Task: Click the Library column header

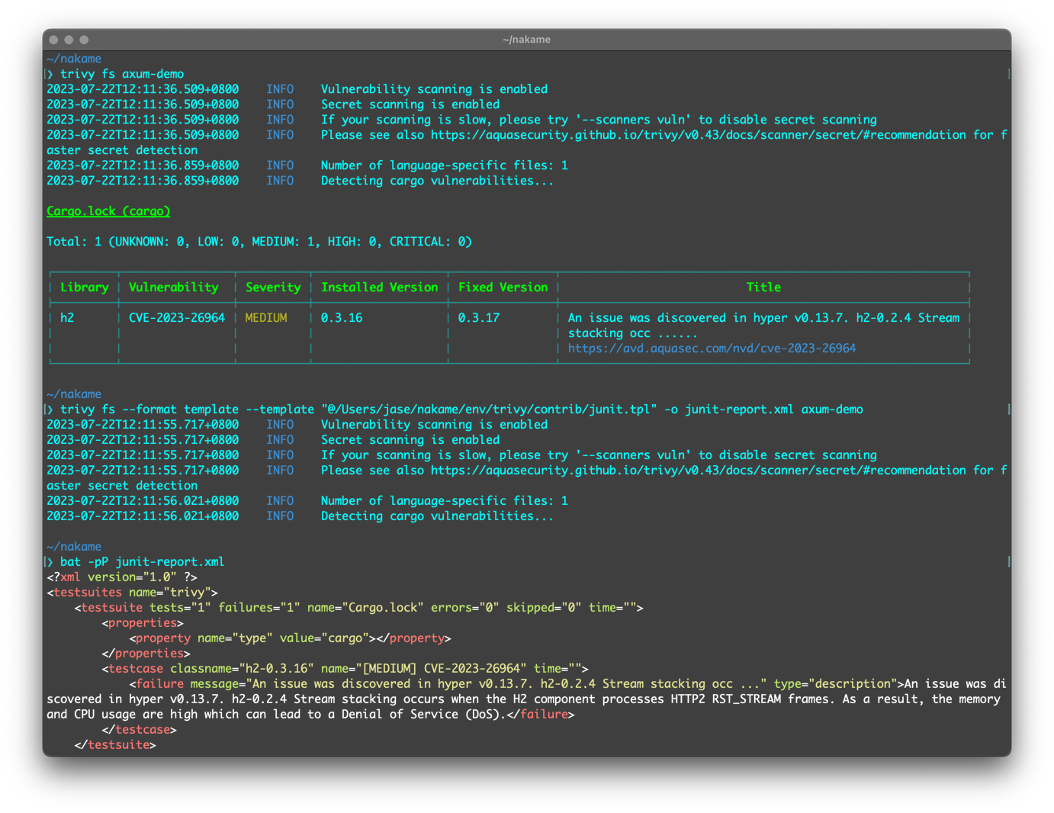Action: click(x=84, y=288)
